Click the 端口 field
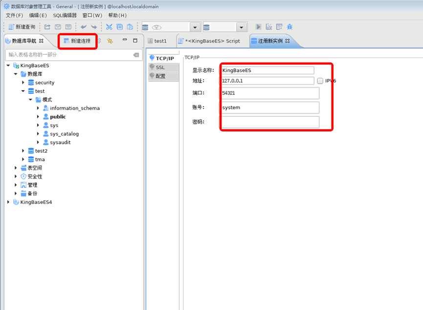Image resolution: width=423 pixels, height=310 pixels. tap(269, 93)
